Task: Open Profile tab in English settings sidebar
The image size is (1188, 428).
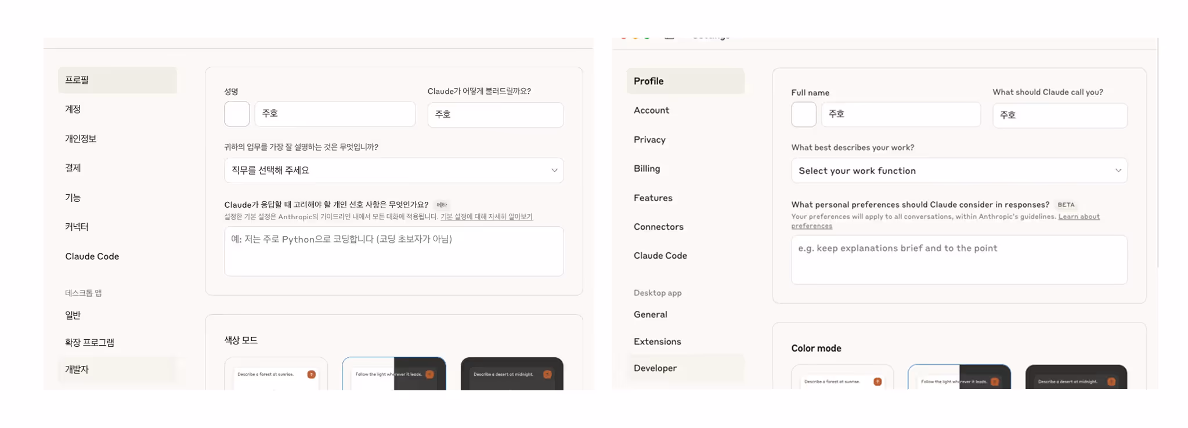Action: pos(685,81)
